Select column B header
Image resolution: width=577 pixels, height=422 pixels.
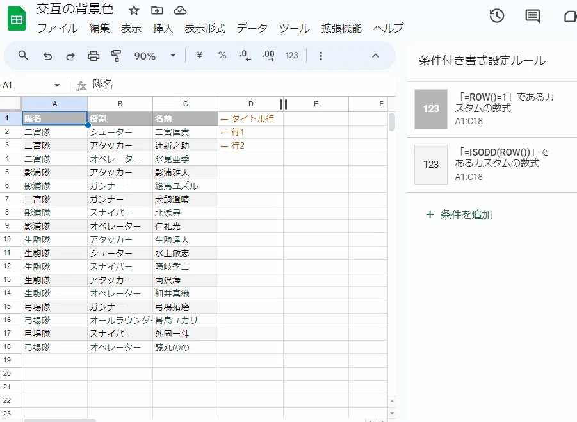tap(120, 104)
